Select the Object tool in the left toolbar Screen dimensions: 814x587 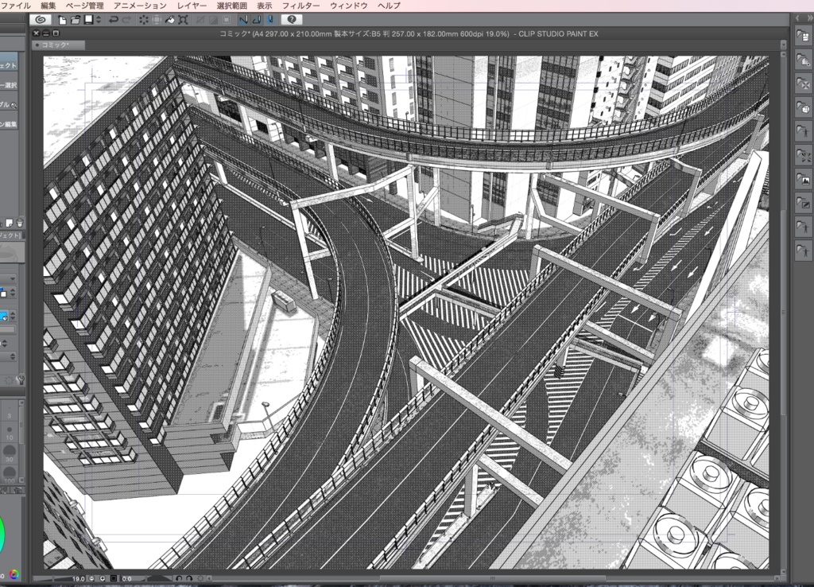8,64
